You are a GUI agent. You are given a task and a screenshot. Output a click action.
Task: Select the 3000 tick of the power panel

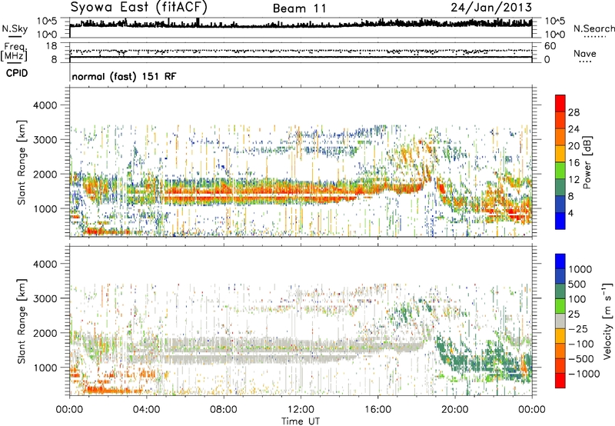(45, 140)
